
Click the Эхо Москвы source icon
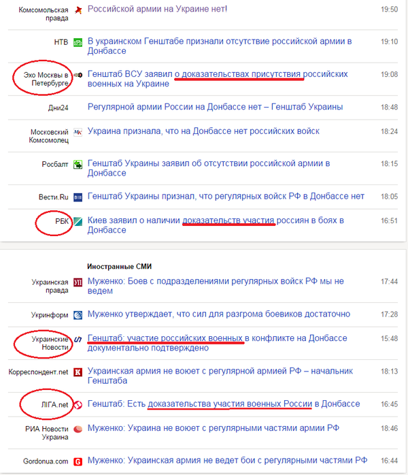point(78,75)
